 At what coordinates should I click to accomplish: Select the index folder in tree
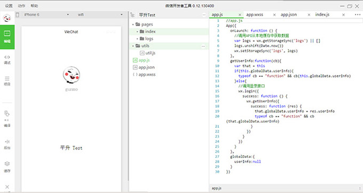(169, 31)
